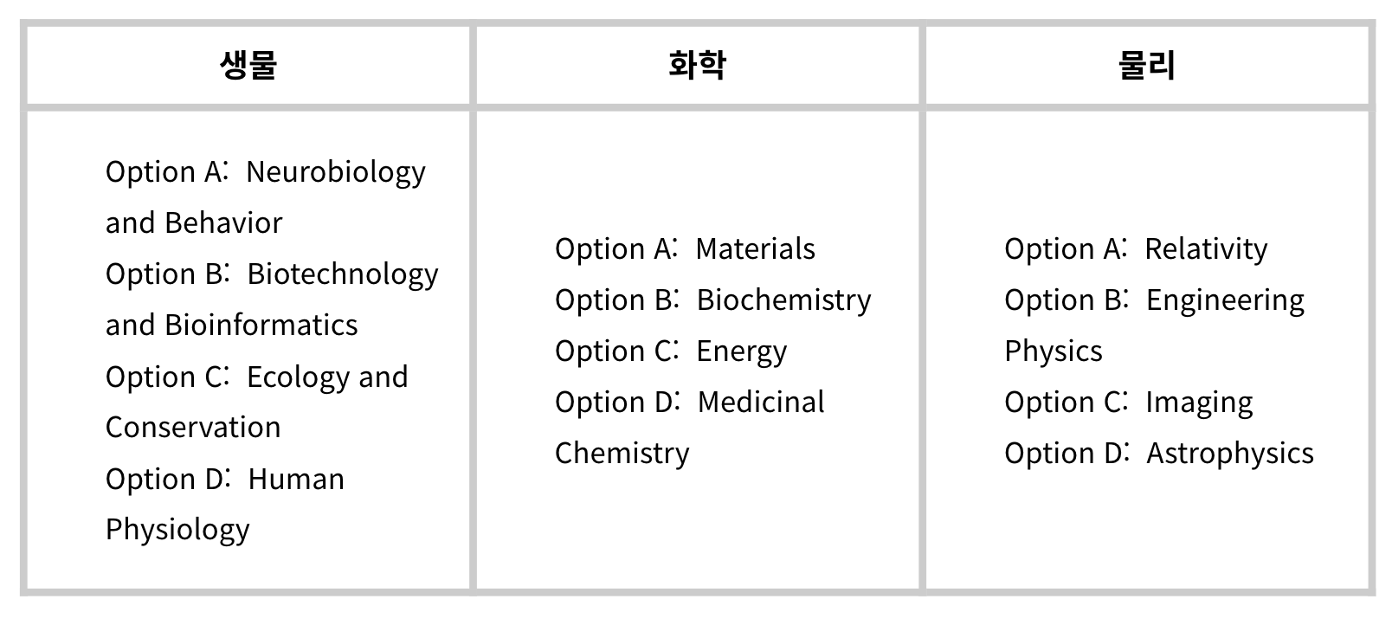The height and width of the screenshot is (625, 1392).
Task: Select the word "Conservation"
Action: point(193,428)
